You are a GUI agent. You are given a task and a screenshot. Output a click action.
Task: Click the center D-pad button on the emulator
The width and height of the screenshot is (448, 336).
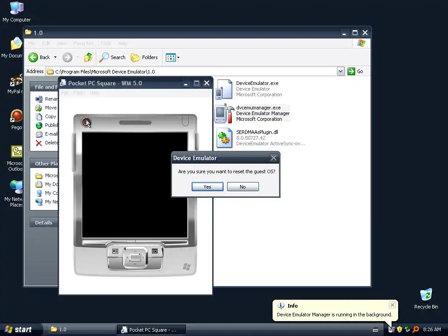click(x=135, y=257)
